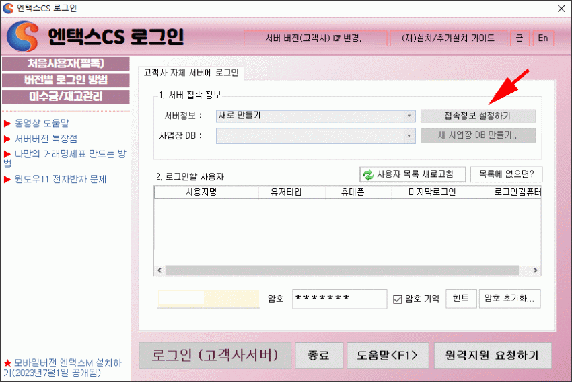Screen dimensions: 572x382
Task: Click 목록에 없으면? button
Action: pos(506,175)
